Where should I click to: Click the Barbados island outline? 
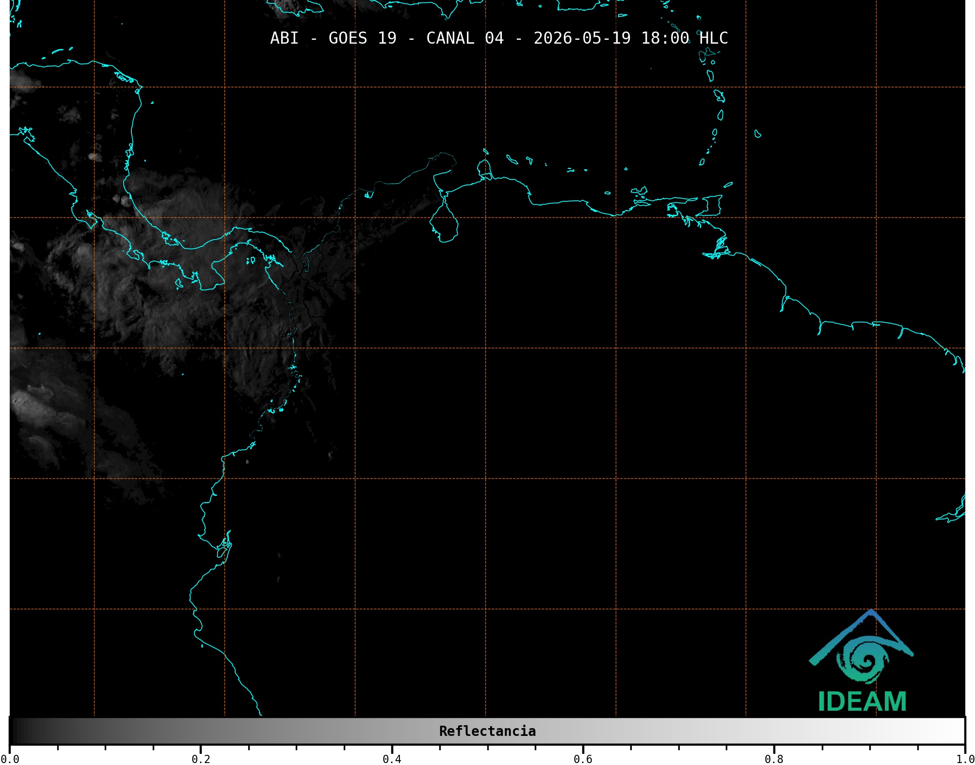click(x=758, y=134)
